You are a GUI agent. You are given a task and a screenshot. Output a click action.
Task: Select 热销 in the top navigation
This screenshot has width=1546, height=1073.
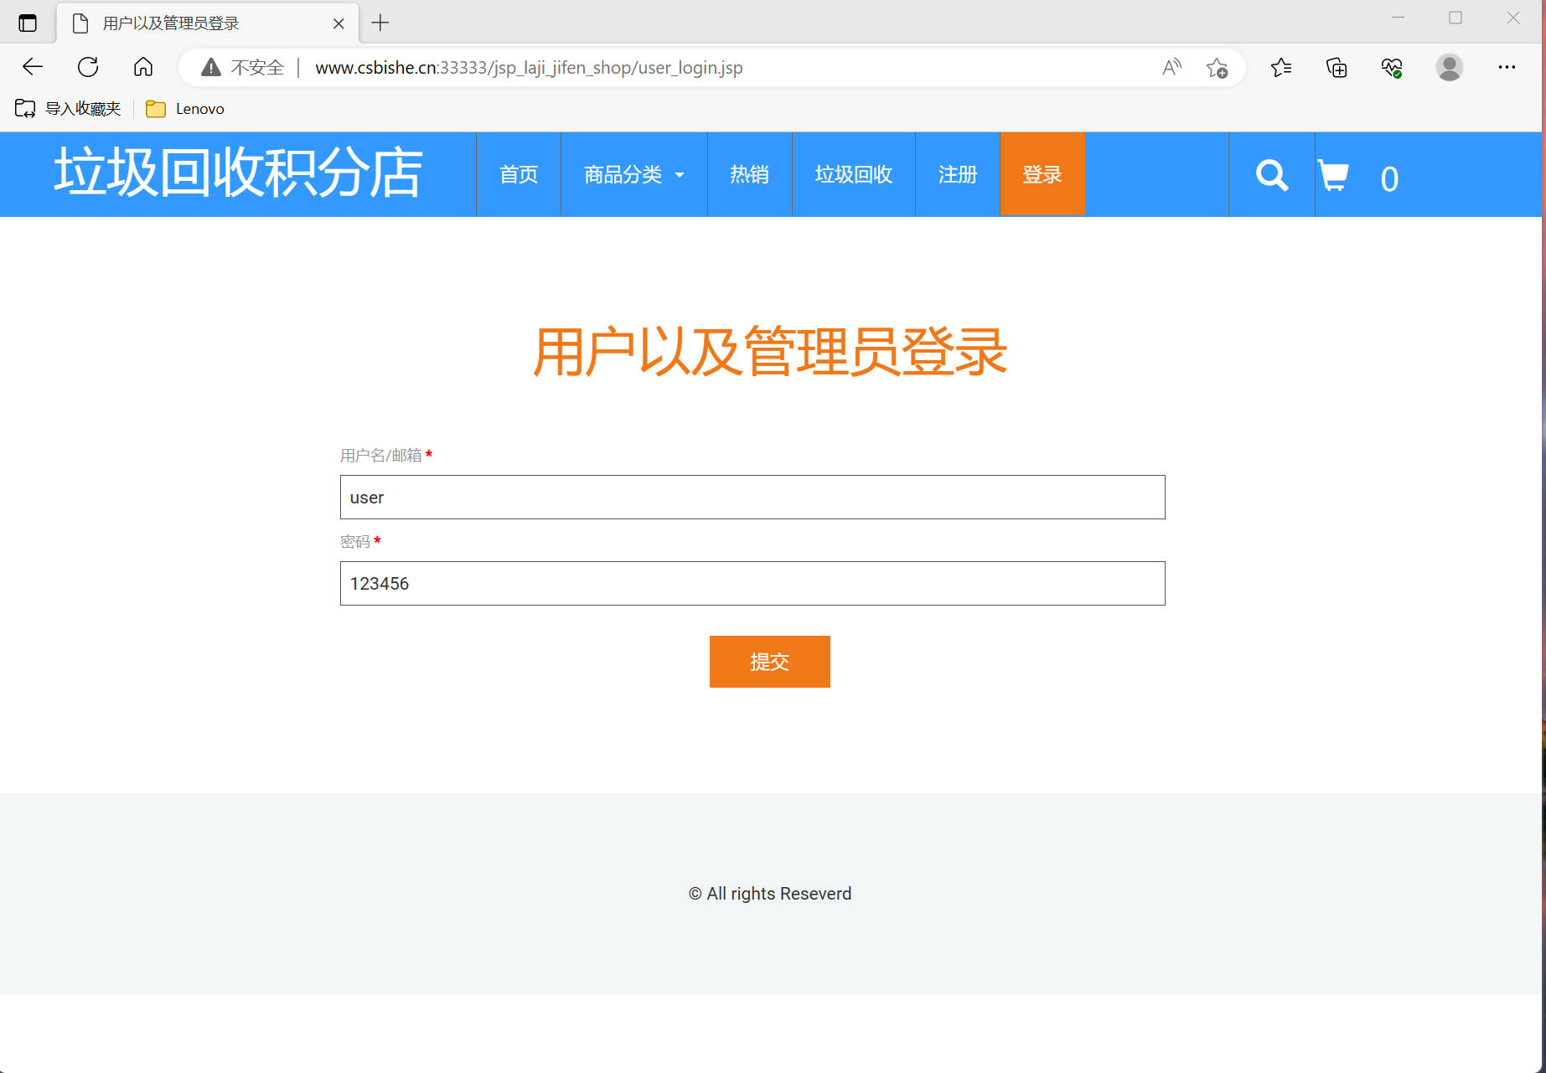pos(749,174)
